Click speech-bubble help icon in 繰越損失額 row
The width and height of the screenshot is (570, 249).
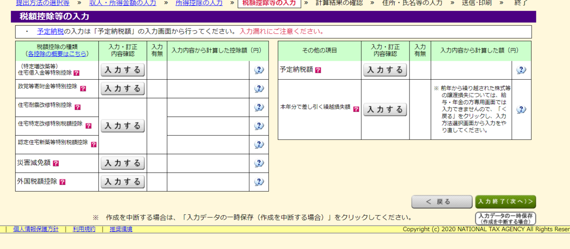(x=521, y=110)
